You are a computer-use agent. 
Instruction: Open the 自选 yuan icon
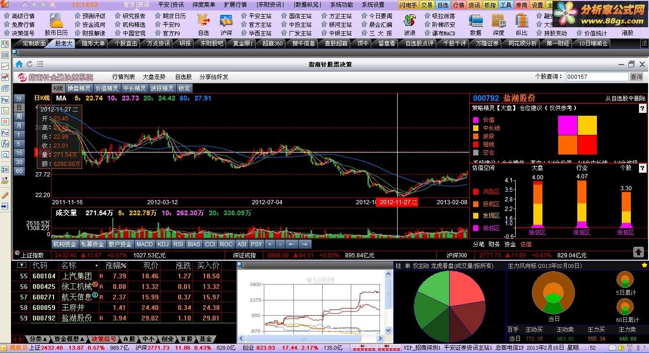click(x=204, y=21)
